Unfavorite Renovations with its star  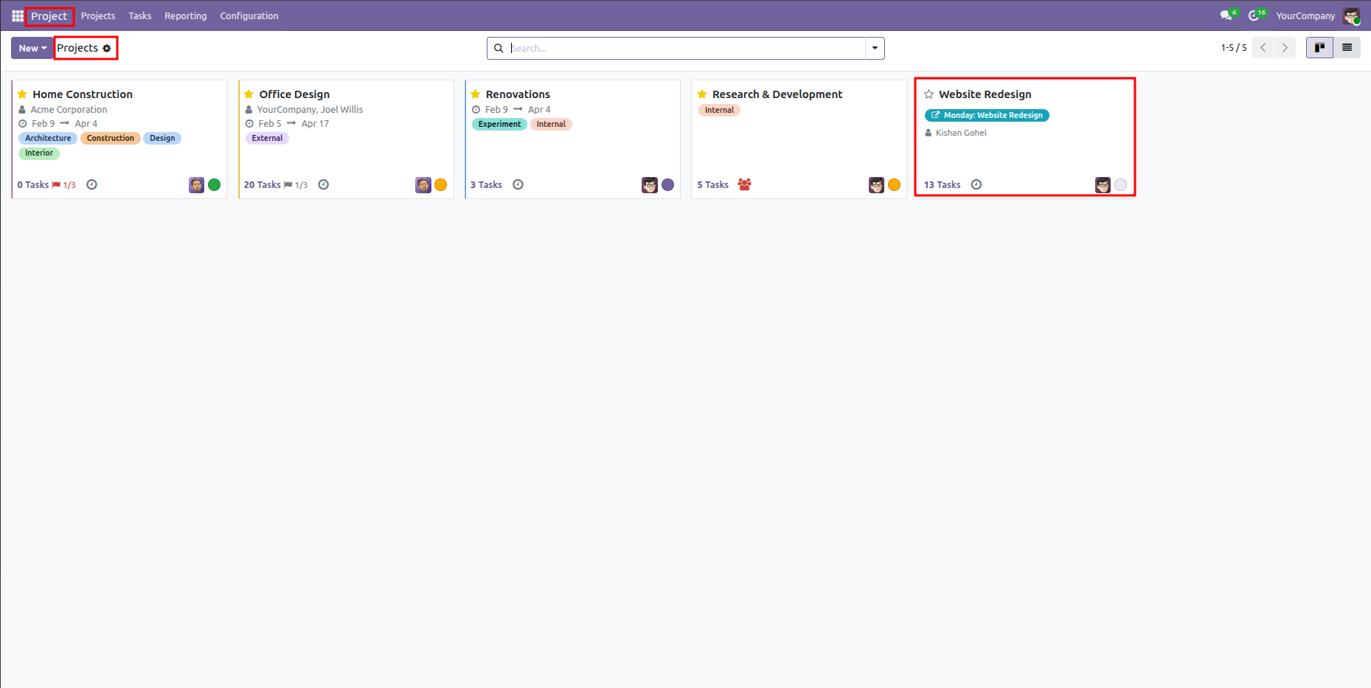click(x=476, y=94)
